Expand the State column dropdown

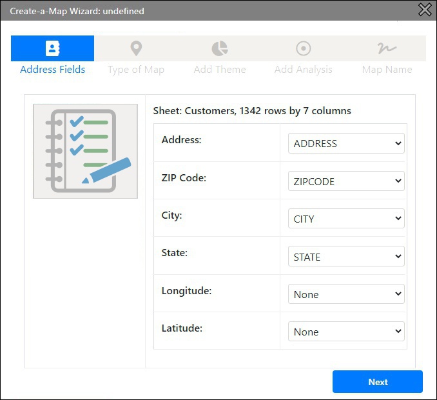coord(345,257)
